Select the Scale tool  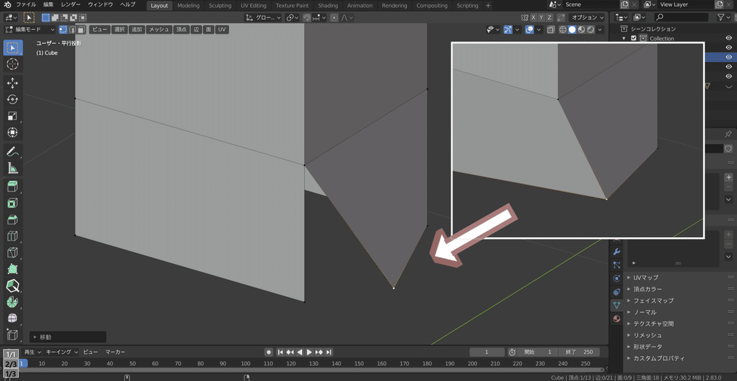tap(13, 116)
